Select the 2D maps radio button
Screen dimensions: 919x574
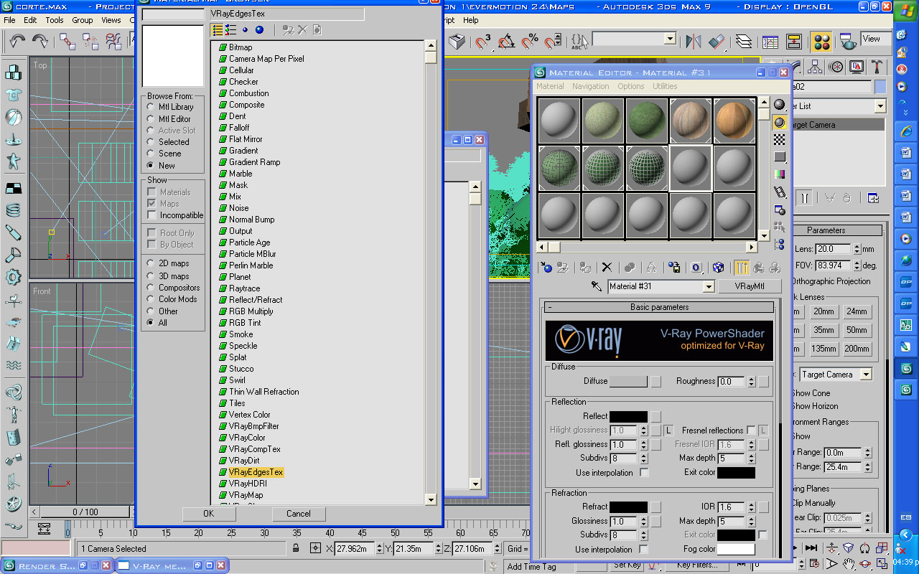click(151, 263)
